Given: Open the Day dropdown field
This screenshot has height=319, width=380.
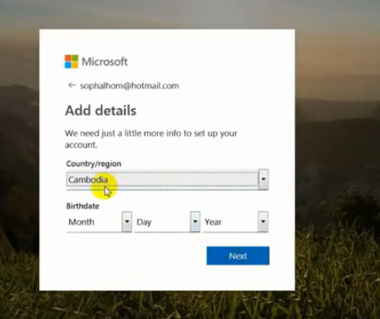Looking at the screenshot, I should click(167, 222).
